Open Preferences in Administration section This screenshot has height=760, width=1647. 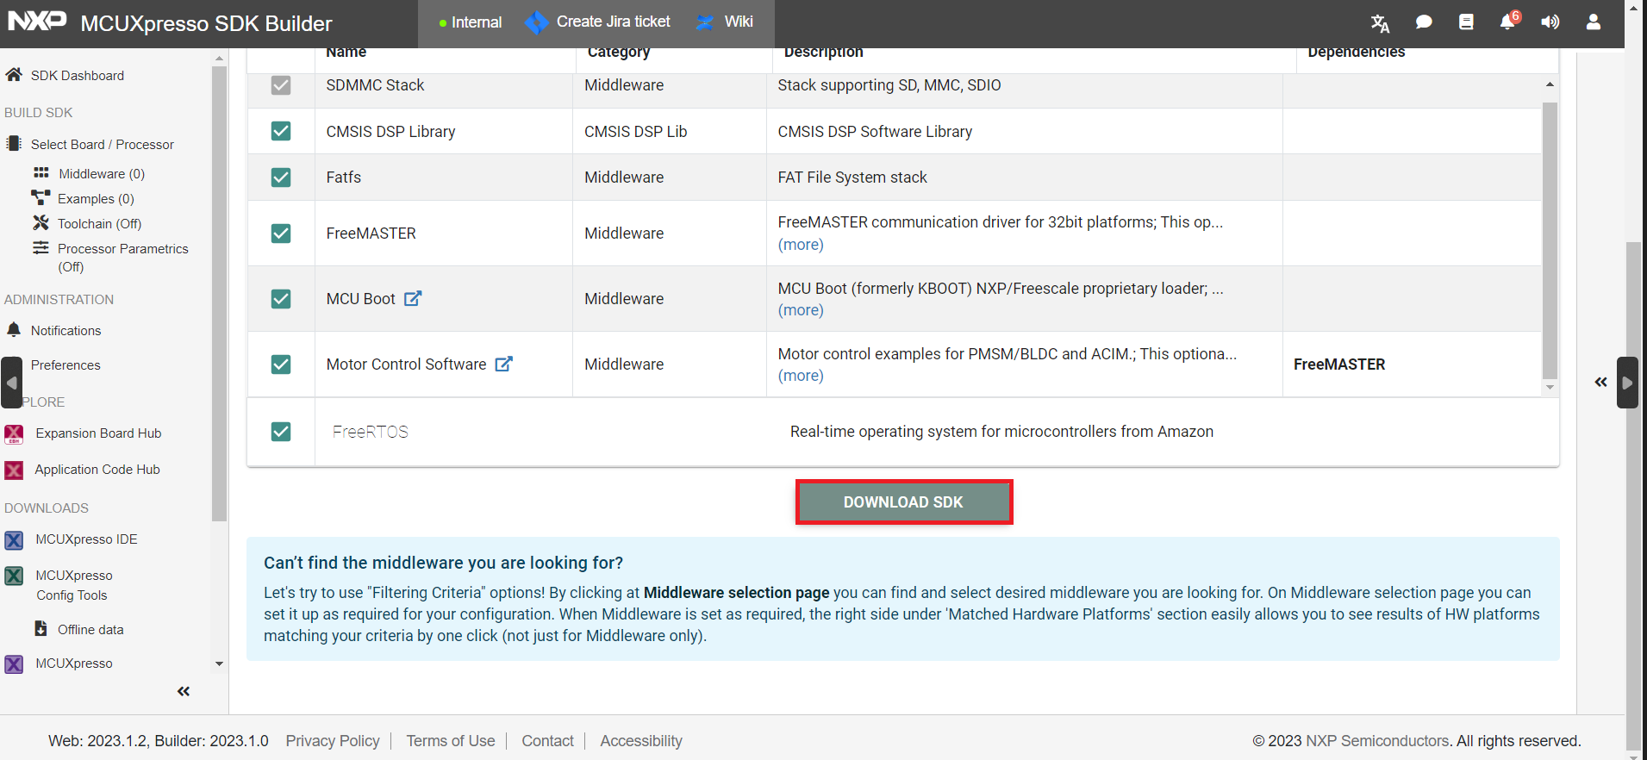(x=66, y=365)
